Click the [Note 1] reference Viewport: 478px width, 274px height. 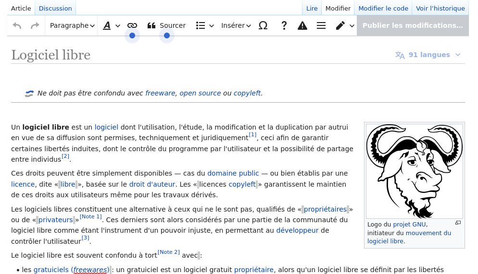[x=90, y=217]
